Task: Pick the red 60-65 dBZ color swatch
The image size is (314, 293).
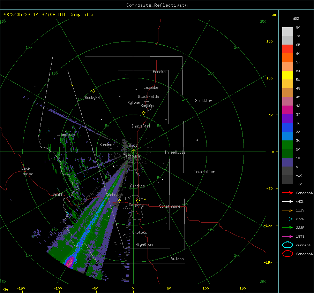Action: pyautogui.click(x=287, y=49)
